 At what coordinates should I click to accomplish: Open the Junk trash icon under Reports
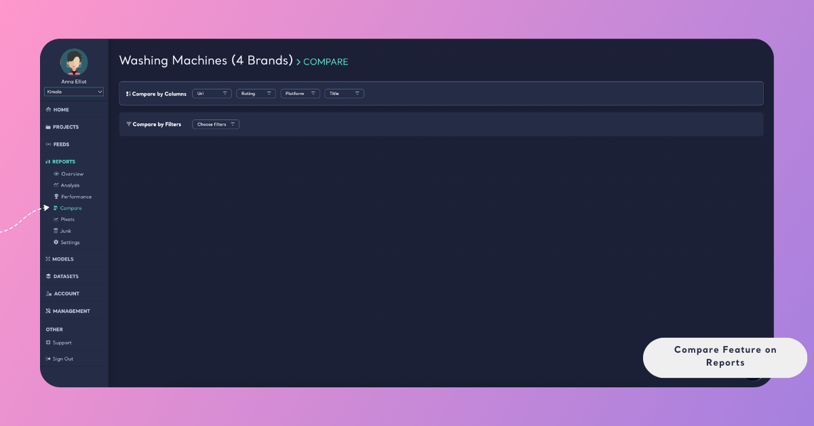(x=56, y=231)
